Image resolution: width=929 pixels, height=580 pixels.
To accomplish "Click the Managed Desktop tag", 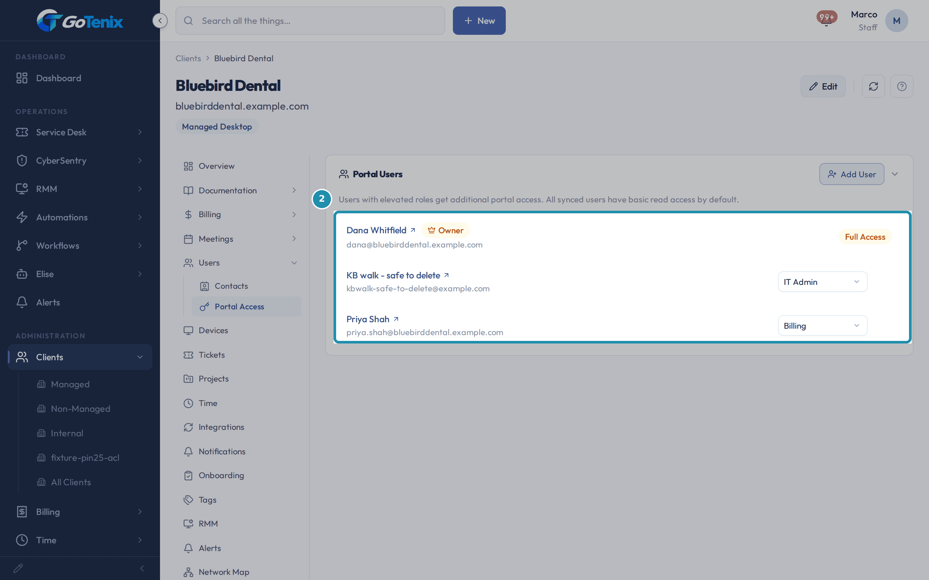I will pyautogui.click(x=217, y=127).
